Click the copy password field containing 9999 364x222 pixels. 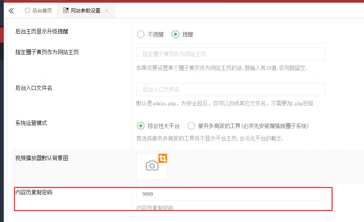pos(230,194)
